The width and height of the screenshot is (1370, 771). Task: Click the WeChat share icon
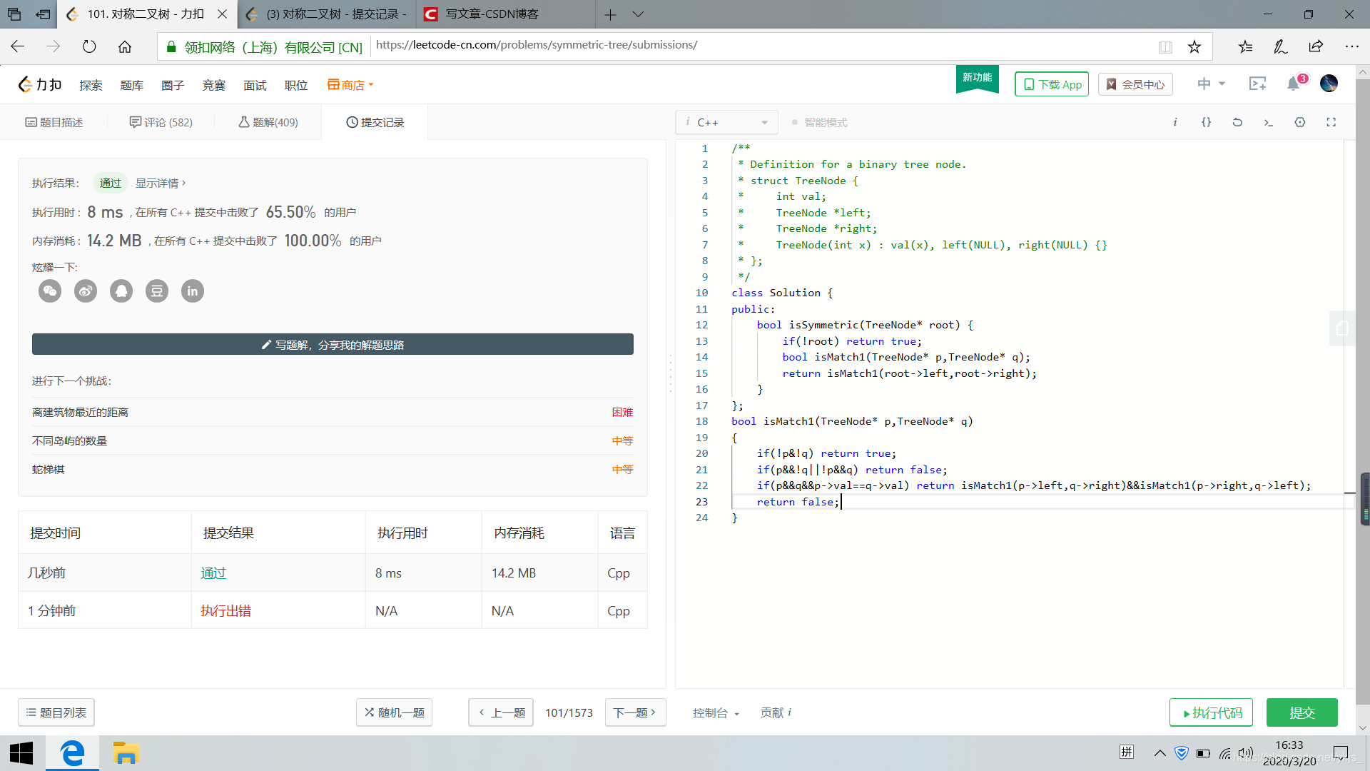[50, 291]
